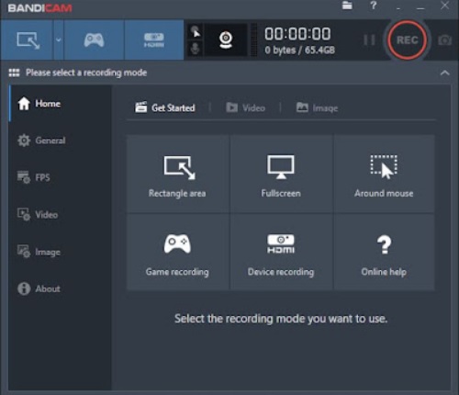
Task: Toggle the mouse cursor effect icon
Action: click(x=196, y=31)
